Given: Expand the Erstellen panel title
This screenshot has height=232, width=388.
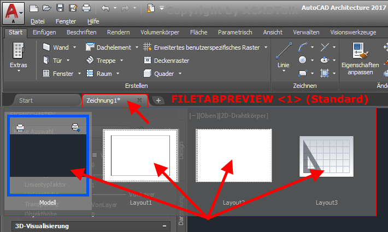Looking at the screenshot, I should pyautogui.click(x=136, y=86).
